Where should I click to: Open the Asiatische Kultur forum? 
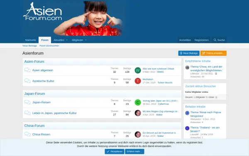tap(43, 81)
